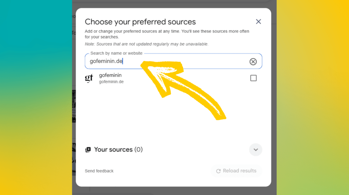Image resolution: width=349 pixels, height=195 pixels.
Task: Click the gofeminin.de URL under the result
Action: coord(111,82)
